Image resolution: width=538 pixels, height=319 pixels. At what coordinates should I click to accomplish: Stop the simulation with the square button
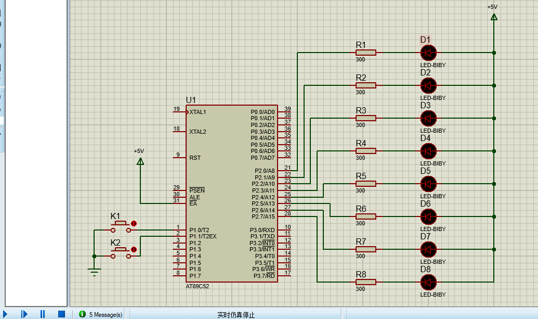61,314
